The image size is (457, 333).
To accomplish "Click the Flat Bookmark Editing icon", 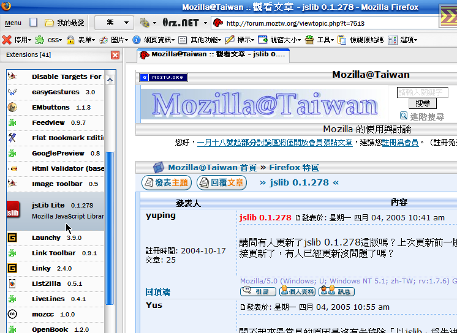I will pyautogui.click(x=12, y=138).
